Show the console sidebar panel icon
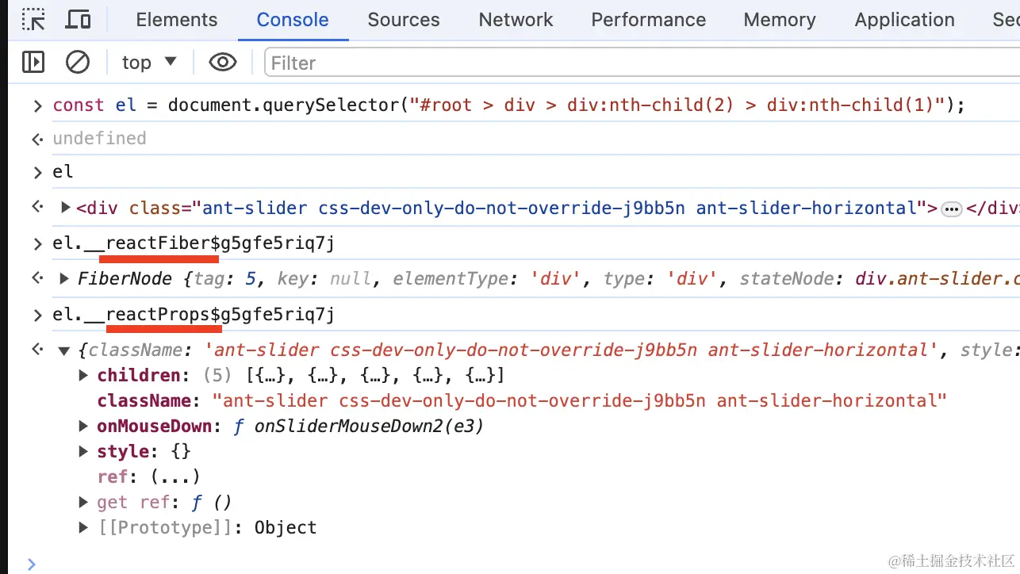1020x574 pixels. [33, 62]
